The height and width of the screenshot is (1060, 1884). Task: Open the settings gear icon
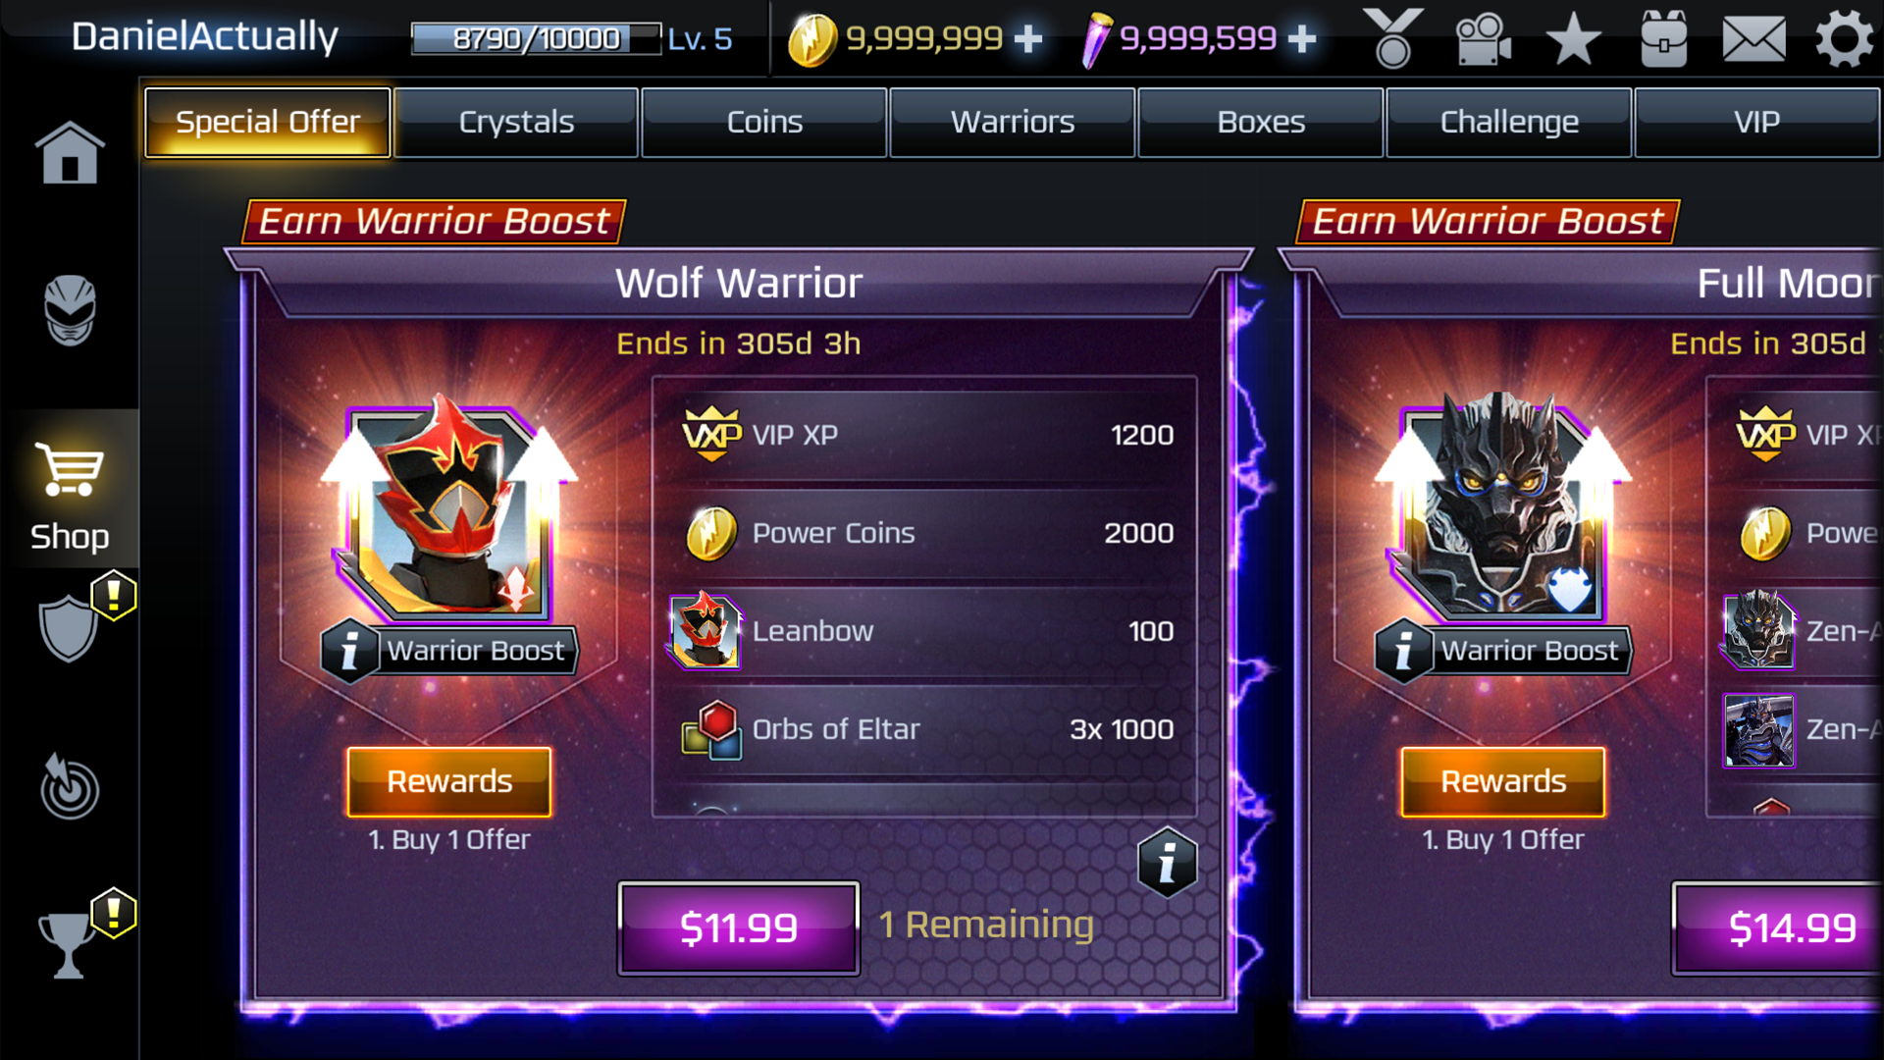[x=1844, y=39]
